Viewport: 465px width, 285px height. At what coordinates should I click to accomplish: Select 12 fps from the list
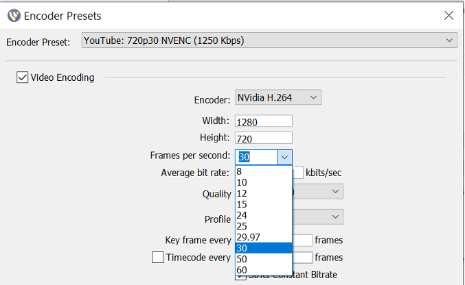pos(263,193)
